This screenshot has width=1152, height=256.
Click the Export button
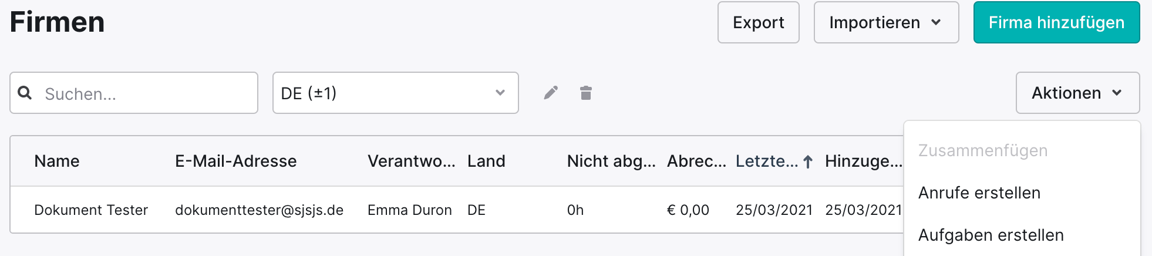coord(758,22)
